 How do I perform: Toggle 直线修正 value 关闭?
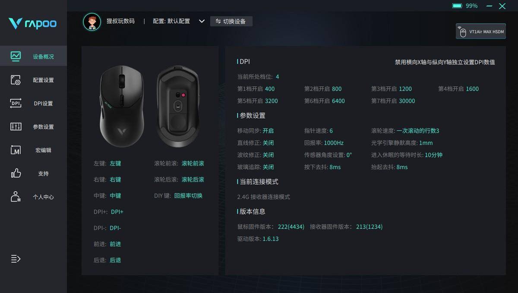coord(268,143)
